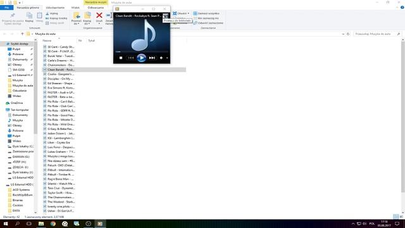
Task: Select Cookies folder in the sidebar
Action: coord(18,205)
